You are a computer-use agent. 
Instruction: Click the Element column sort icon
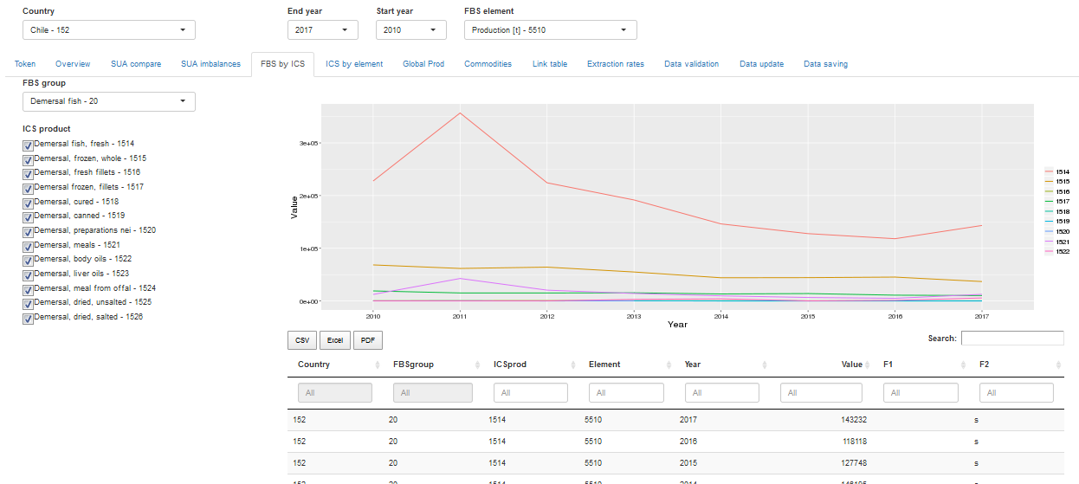pyautogui.click(x=669, y=365)
